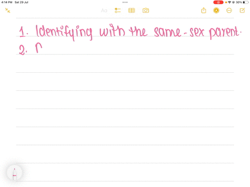Open multitasking three-dots menu at top

pyautogui.click(x=125, y=2)
